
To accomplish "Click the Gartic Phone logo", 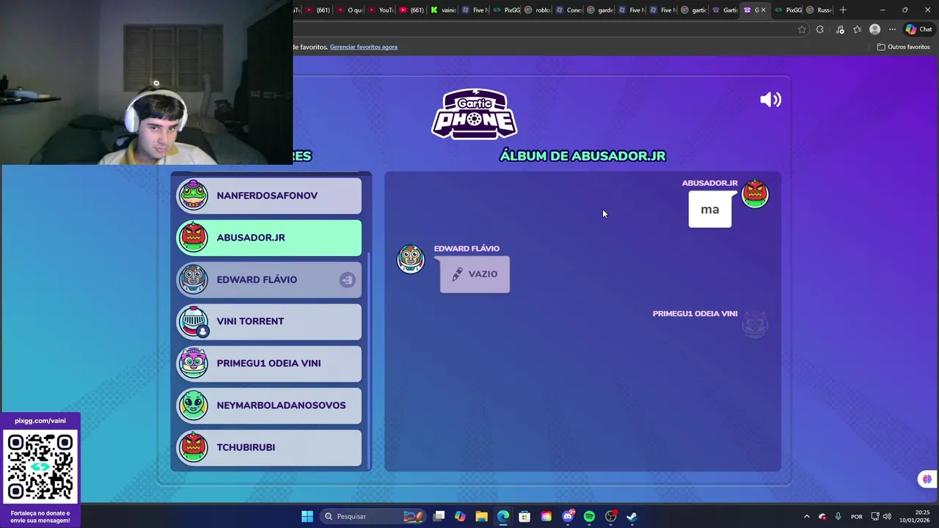I will coord(475,114).
